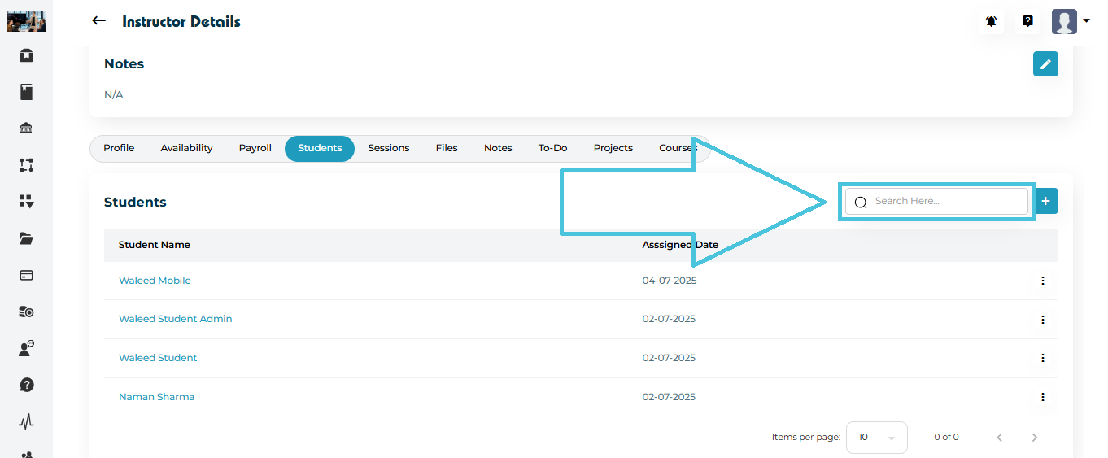Click the Search Here input field
1108x458 pixels.
(x=944, y=201)
